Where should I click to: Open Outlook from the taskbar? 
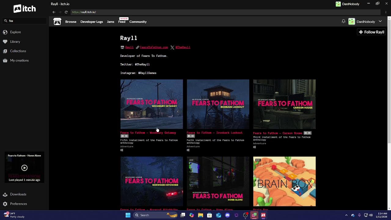(x=218, y=215)
